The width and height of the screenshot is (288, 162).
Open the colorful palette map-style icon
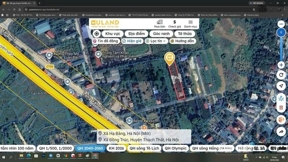(281, 120)
